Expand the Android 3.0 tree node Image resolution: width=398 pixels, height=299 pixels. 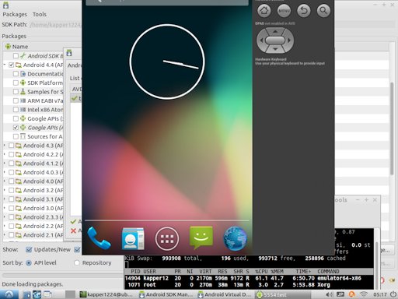pos(5,208)
